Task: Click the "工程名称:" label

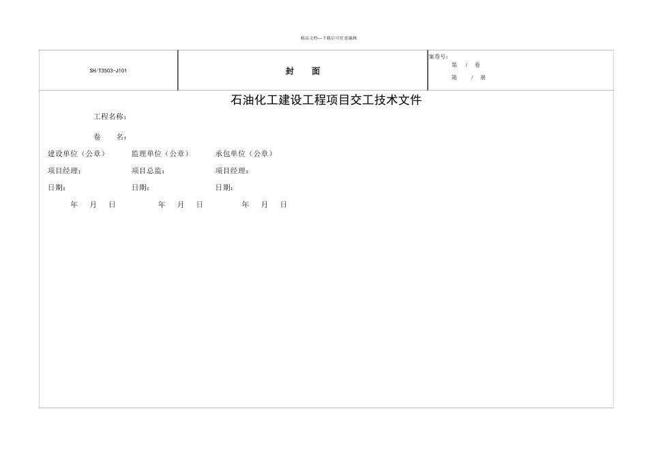Action: coord(110,117)
